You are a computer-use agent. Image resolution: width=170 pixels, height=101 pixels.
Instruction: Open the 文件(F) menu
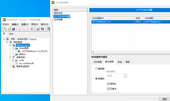point(6,24)
